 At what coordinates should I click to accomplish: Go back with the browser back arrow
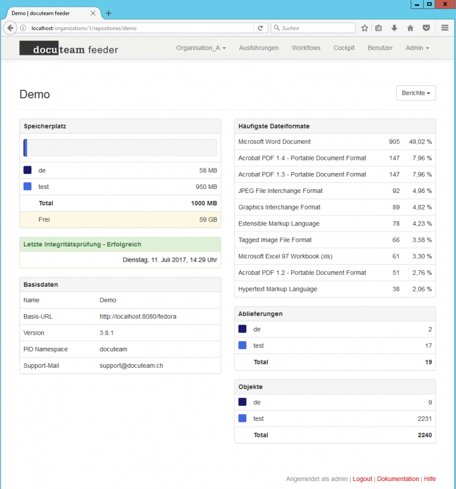coord(10,28)
